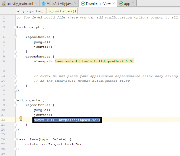Click google() on line 6
Screen dimensions: 180x156
pyautogui.click(x=42, y=42)
